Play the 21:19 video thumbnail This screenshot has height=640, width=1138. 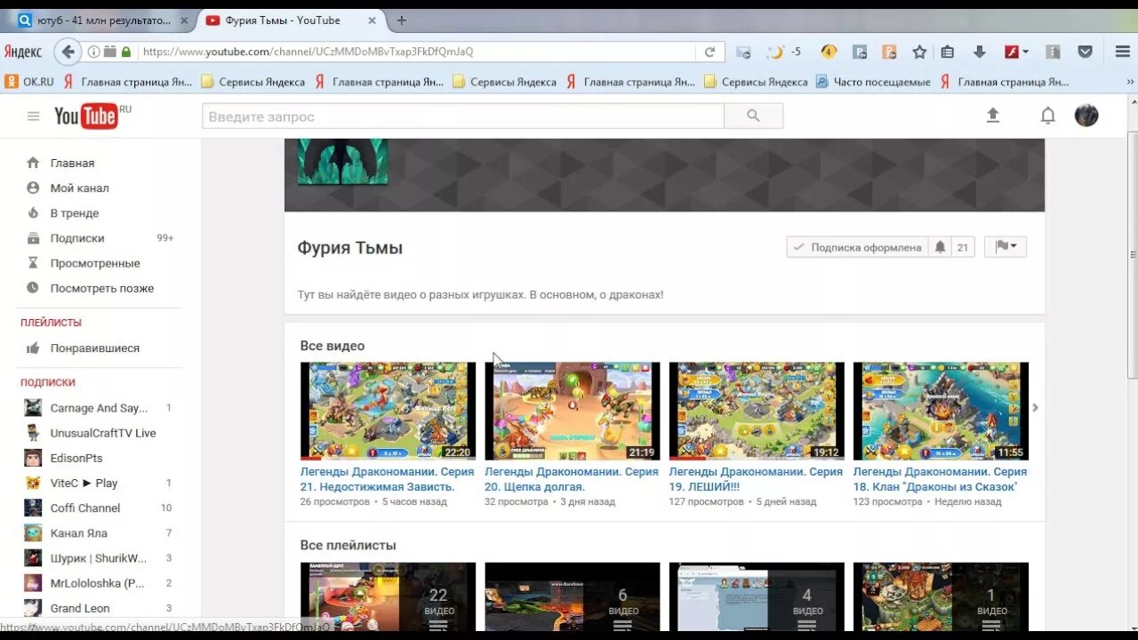pyautogui.click(x=572, y=411)
